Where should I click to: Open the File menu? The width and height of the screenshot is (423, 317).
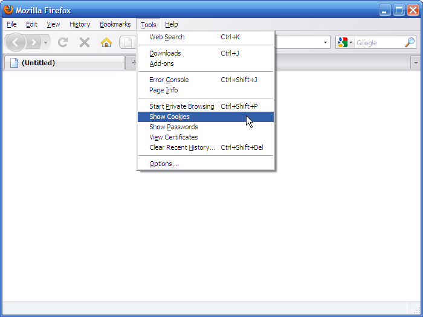point(11,24)
